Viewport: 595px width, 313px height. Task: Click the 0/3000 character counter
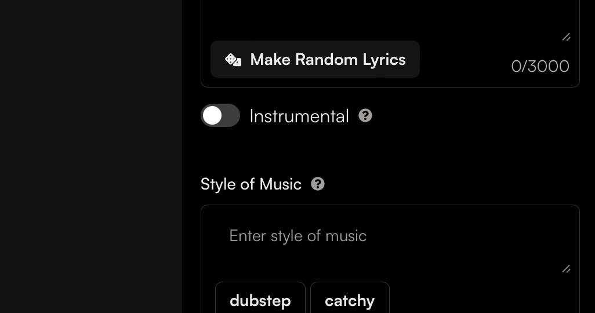tap(540, 66)
